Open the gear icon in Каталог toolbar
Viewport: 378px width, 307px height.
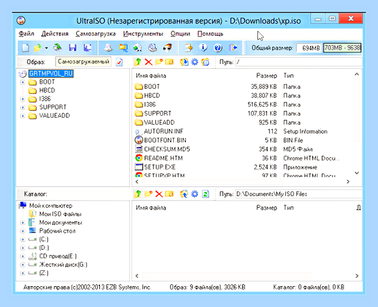(194, 194)
